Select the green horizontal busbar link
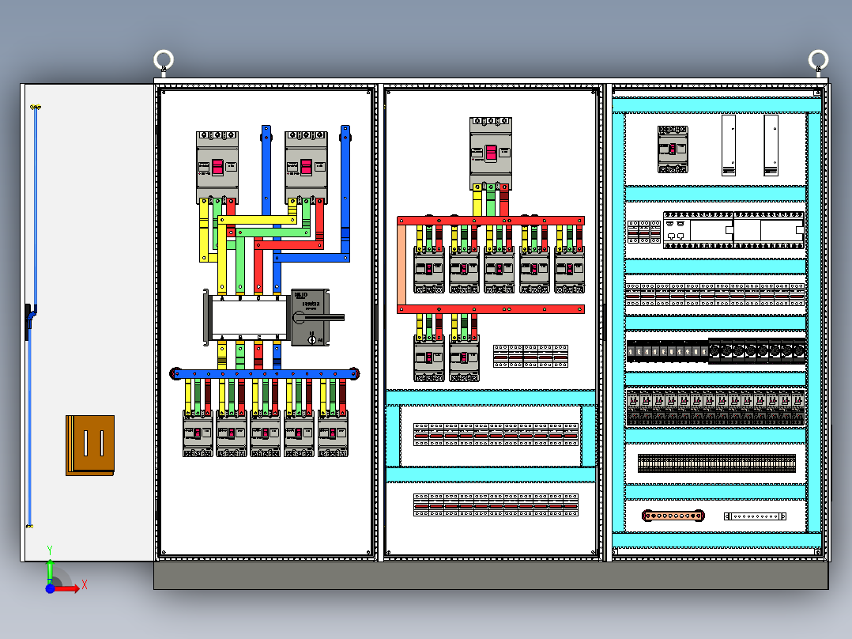 coord(272,233)
